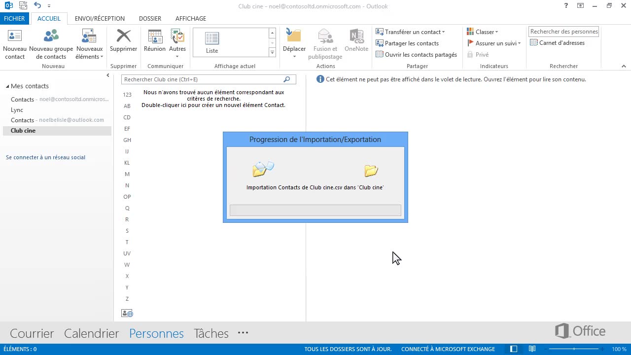This screenshot has width=631, height=355.
Task: Open the FICHIER tab
Action: [x=14, y=18]
